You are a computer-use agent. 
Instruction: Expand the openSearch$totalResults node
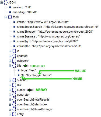(x=10, y=100)
